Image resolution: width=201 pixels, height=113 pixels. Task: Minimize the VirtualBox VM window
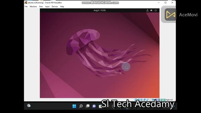[x=159, y=3]
